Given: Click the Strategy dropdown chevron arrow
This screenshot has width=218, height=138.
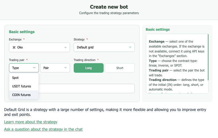Looking at the screenshot, I should pyautogui.click(x=130, y=48).
